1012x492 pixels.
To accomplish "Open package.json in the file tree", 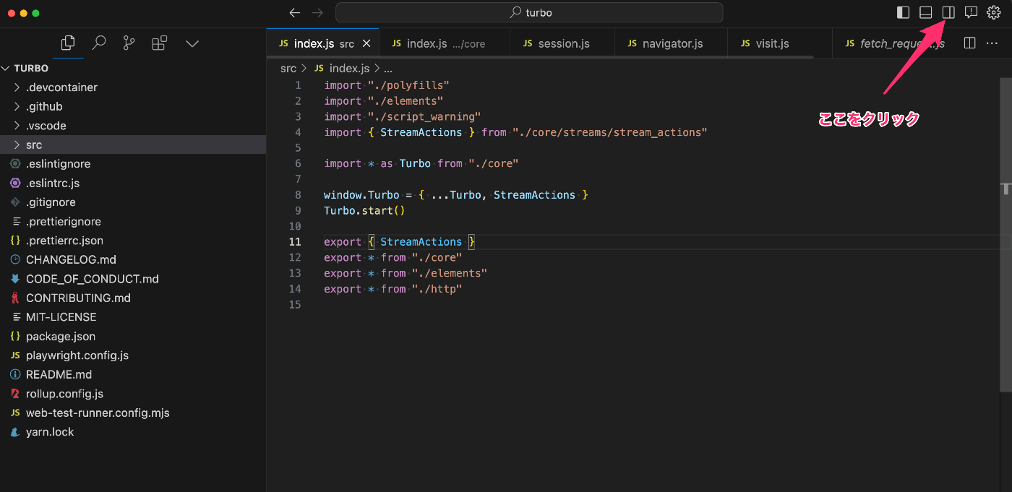I will pos(60,336).
